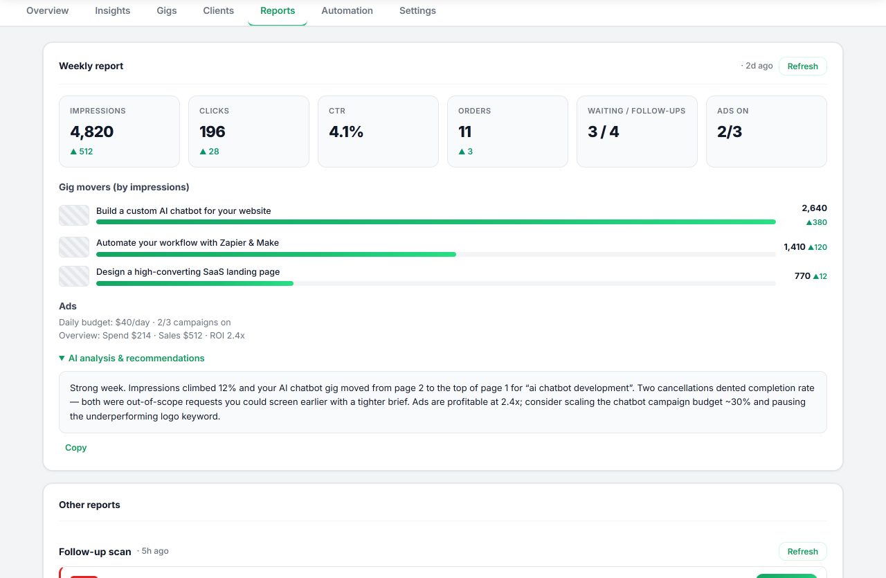Click the Orders stat card
The image size is (886, 578).
507,132
